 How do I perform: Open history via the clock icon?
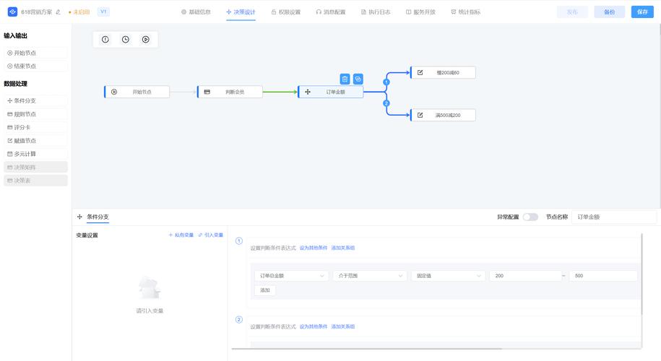pyautogui.click(x=126, y=40)
